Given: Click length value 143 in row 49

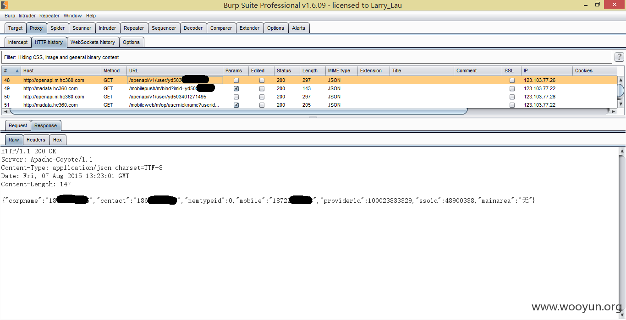Looking at the screenshot, I should coord(307,88).
